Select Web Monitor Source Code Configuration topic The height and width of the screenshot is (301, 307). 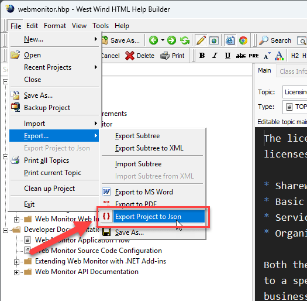point(98,251)
